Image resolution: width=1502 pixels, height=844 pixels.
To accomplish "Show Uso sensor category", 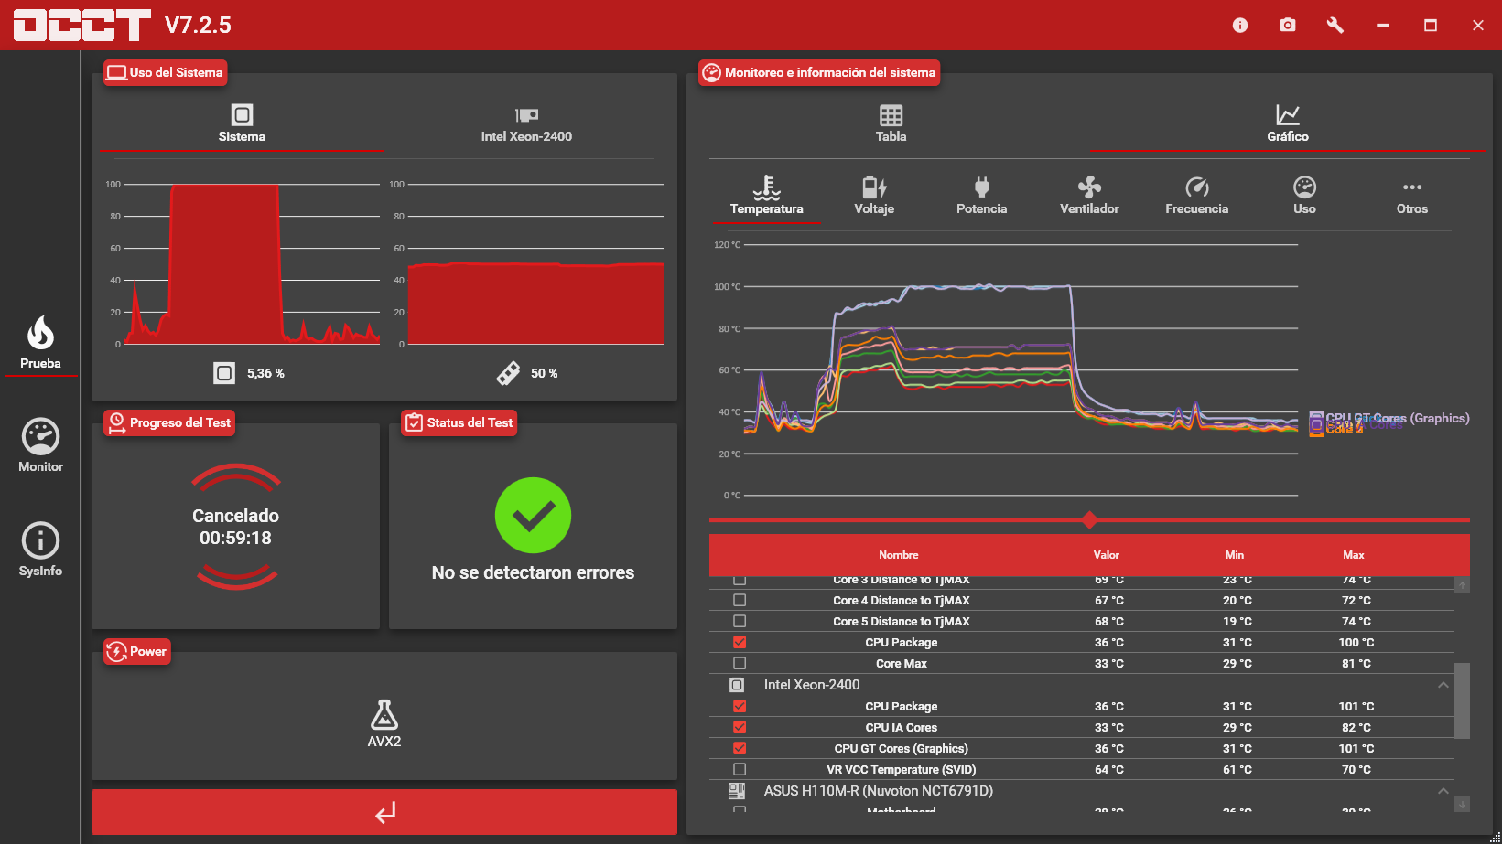I will (x=1304, y=196).
